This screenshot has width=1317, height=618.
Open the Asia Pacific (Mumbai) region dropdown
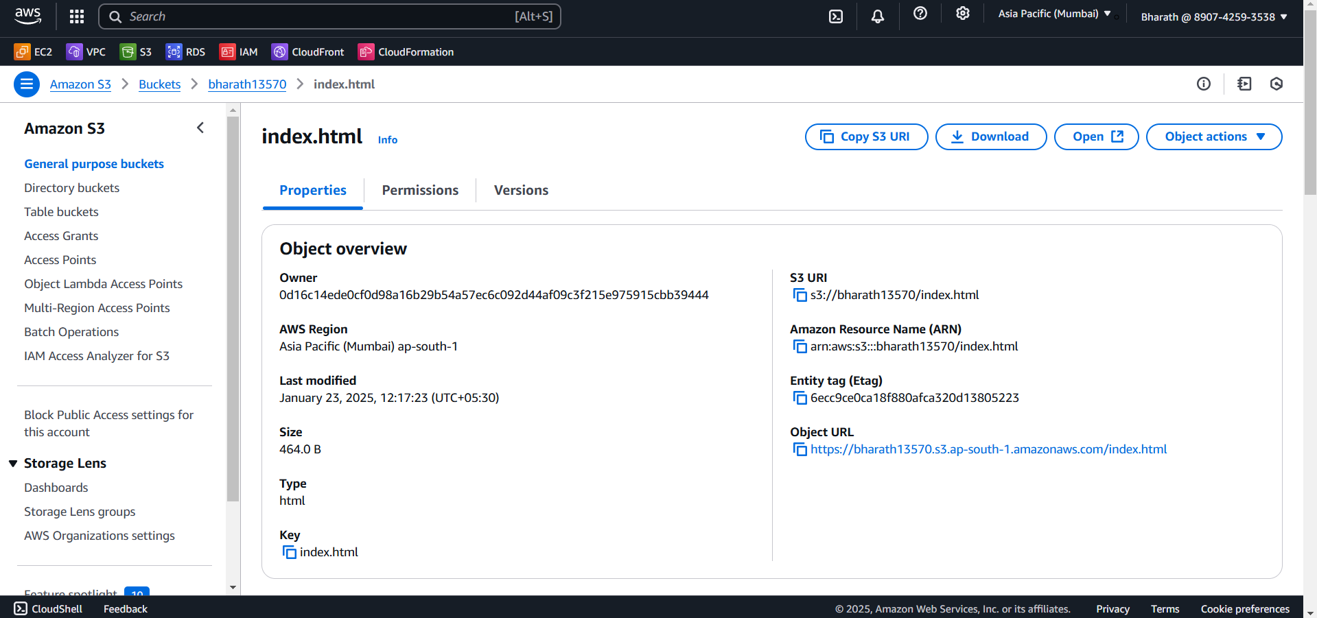pos(1054,14)
